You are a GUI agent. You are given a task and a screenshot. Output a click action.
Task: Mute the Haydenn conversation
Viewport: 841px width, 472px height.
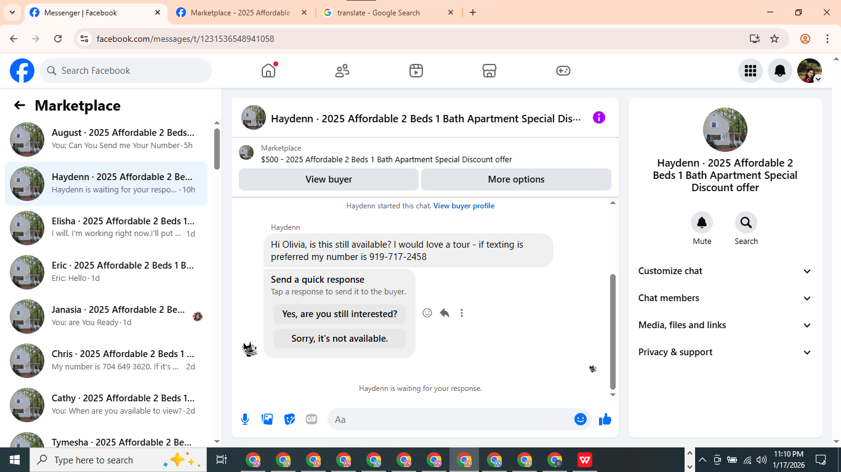(x=702, y=222)
